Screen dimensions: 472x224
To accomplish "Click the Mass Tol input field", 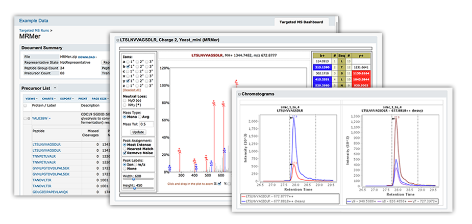I will point(146,124).
